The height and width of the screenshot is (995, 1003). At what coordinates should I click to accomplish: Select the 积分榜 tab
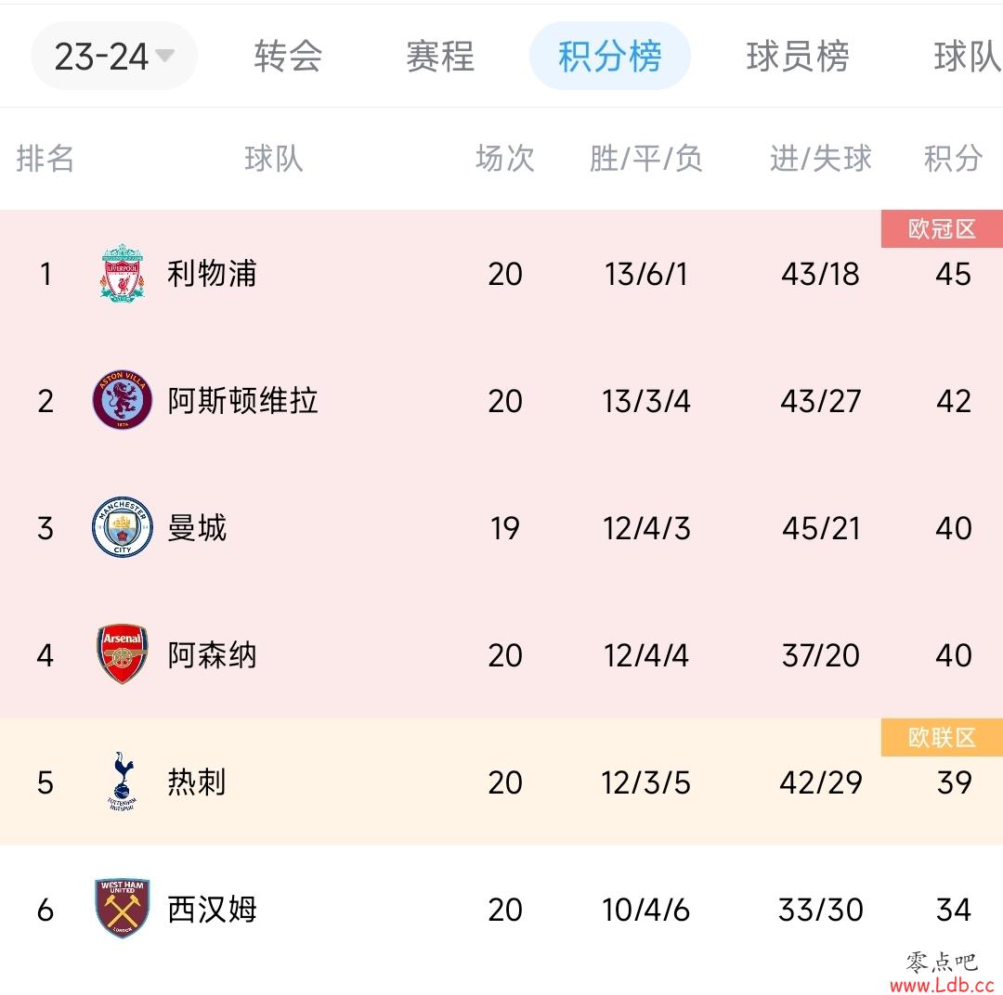(x=609, y=57)
